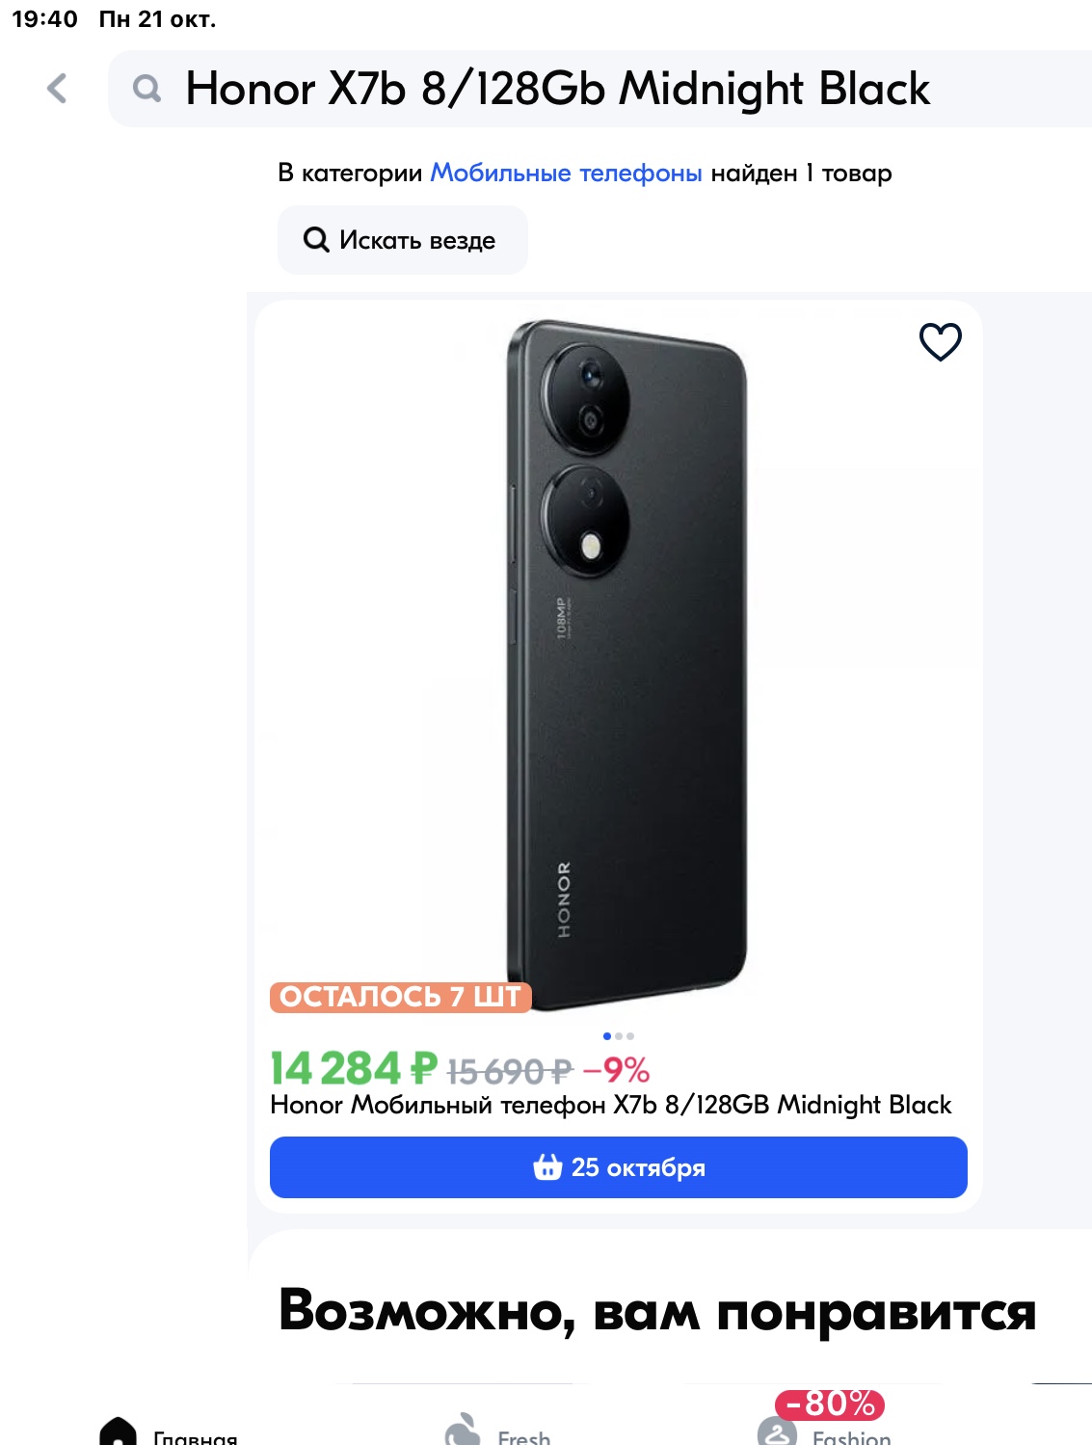Tap the 14 284 ₽ green price
1092x1445 pixels.
coord(353,1069)
